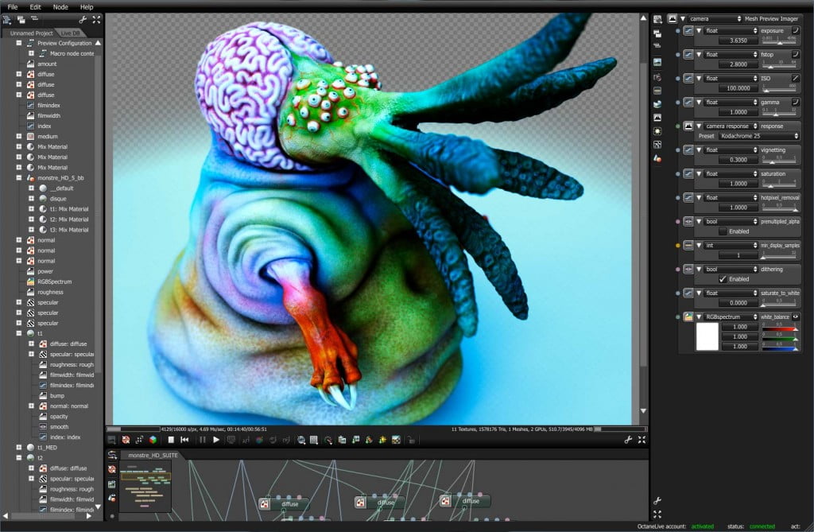This screenshot has width=814, height=532.
Task: Select the Play/resume render control
Action: [x=218, y=438]
